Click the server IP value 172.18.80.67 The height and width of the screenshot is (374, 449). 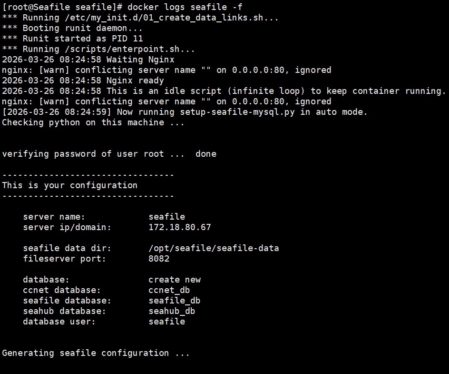tap(179, 227)
